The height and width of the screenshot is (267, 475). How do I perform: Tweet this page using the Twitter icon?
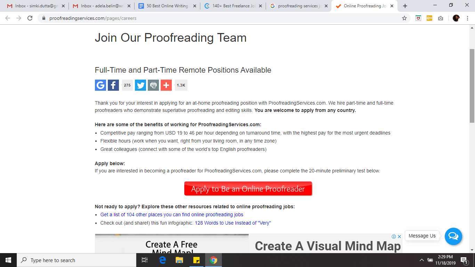[x=140, y=85]
